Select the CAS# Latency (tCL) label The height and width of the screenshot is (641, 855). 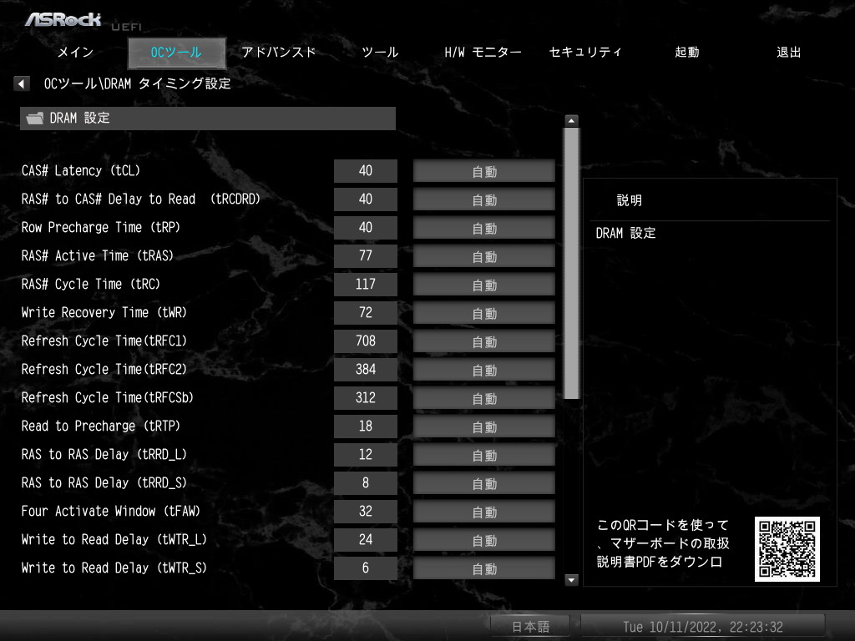pyautogui.click(x=81, y=170)
